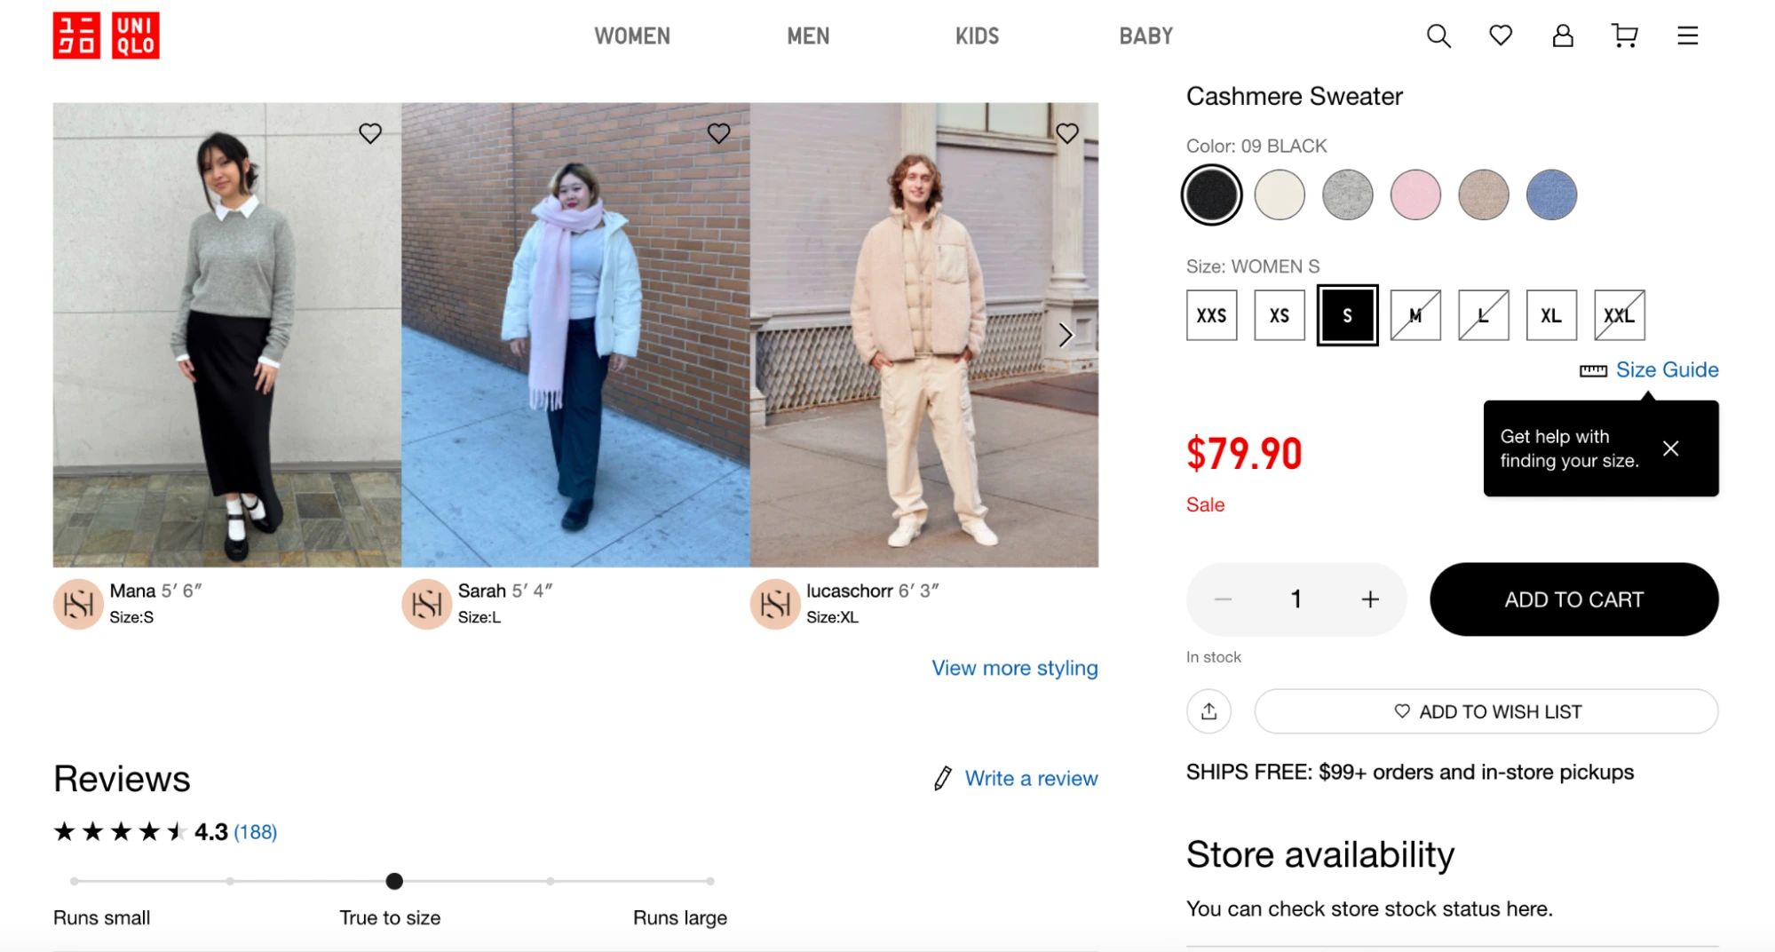Heart Sarah's styling photo
The width and height of the screenshot is (1775, 952).
tap(719, 132)
